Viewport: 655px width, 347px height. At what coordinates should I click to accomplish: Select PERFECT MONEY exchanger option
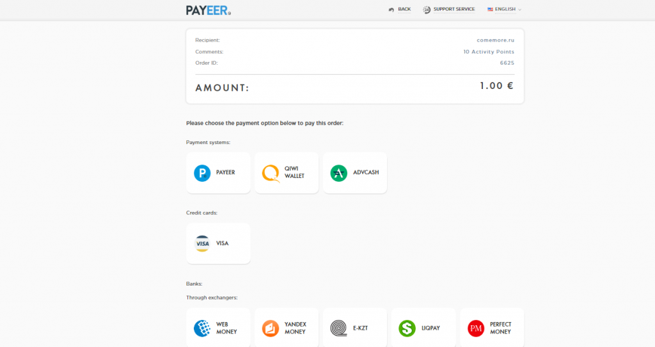click(x=492, y=328)
